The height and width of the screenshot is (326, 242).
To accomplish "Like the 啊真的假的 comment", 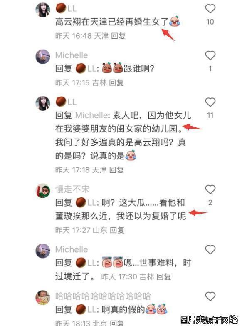I will point(210,296).
